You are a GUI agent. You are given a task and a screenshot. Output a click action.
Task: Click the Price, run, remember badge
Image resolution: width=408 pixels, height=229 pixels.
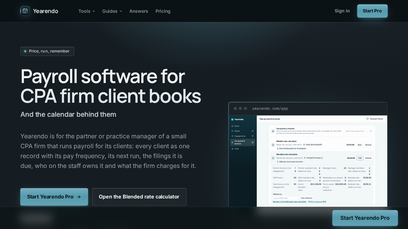coord(47,51)
